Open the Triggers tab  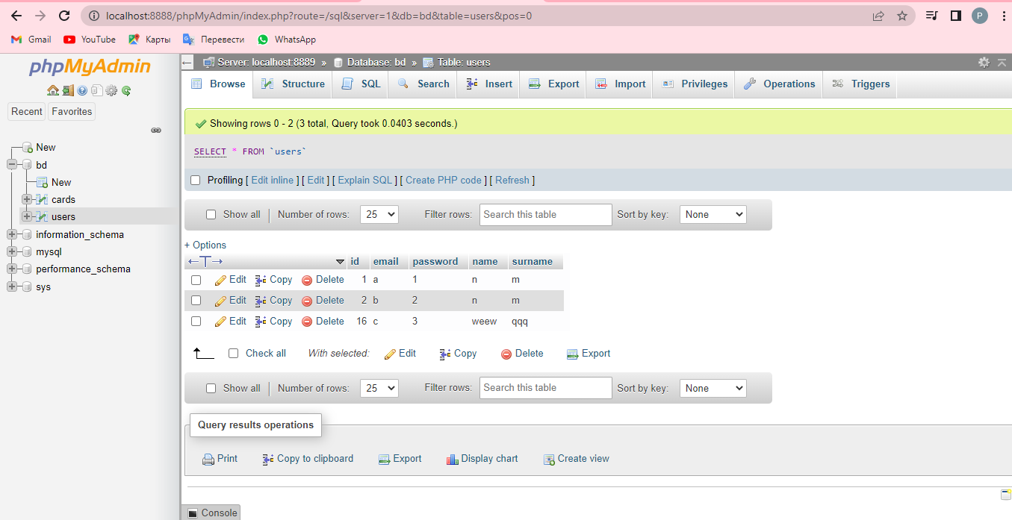pyautogui.click(x=860, y=84)
